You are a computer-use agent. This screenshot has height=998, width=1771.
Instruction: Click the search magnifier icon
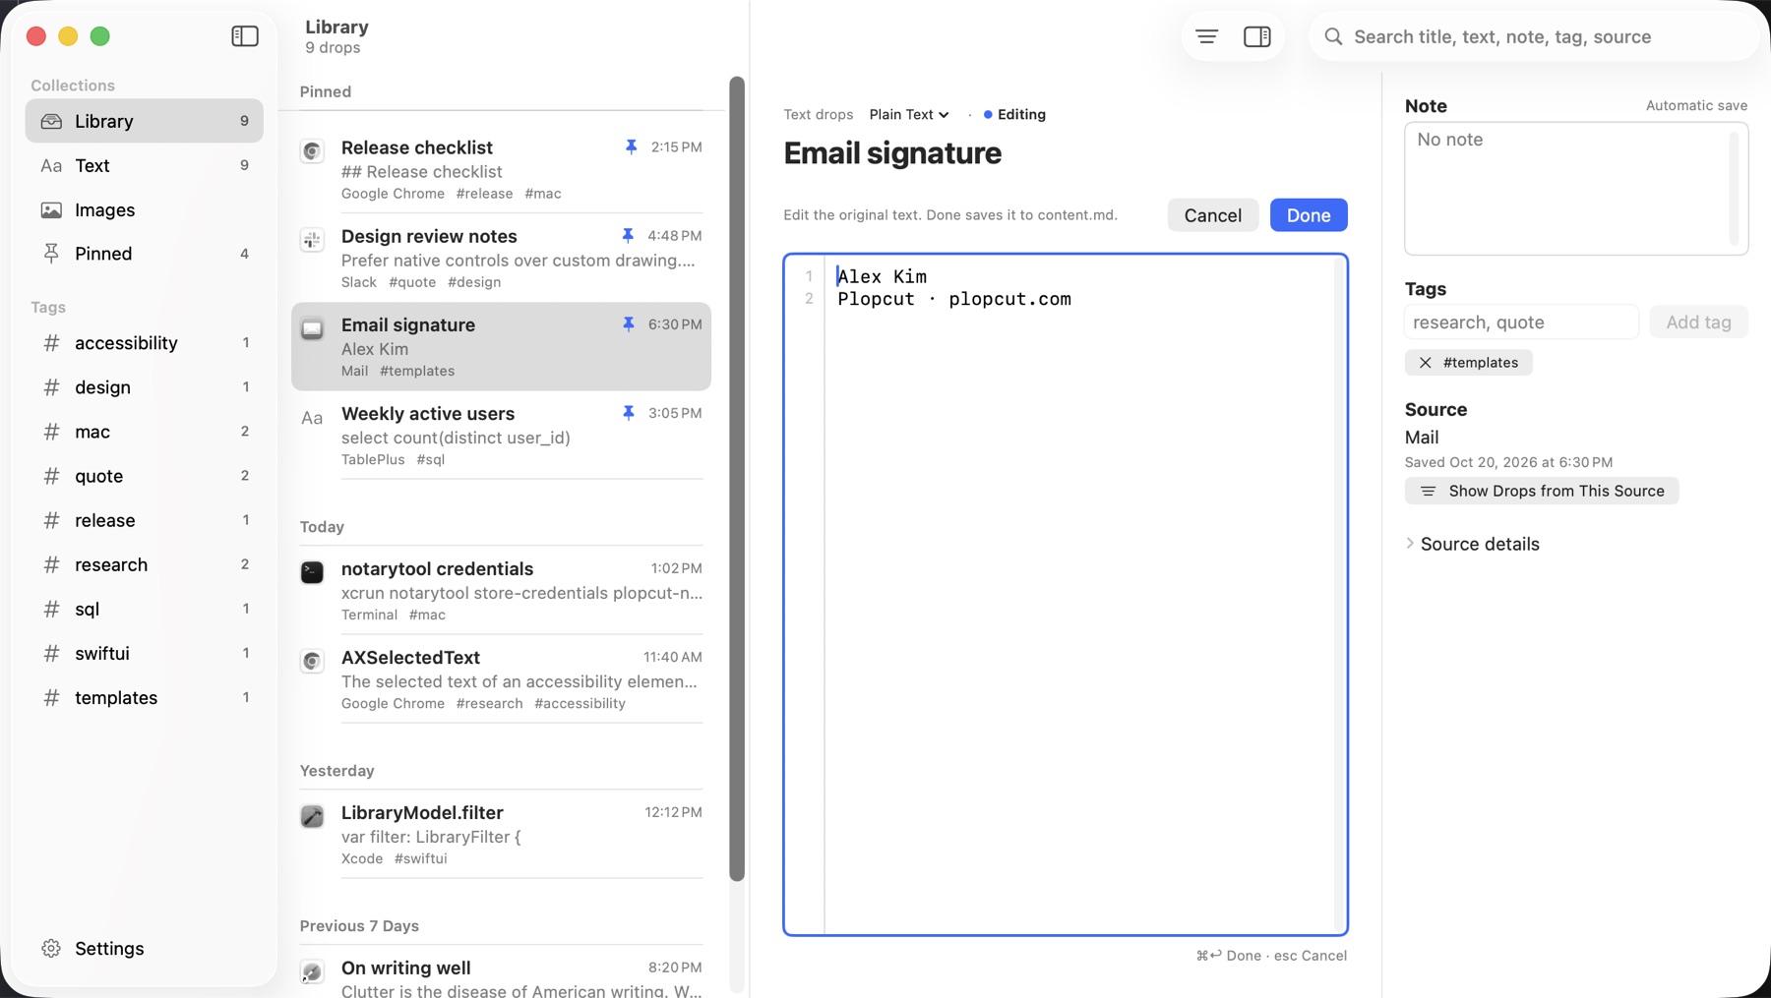[x=1333, y=36]
